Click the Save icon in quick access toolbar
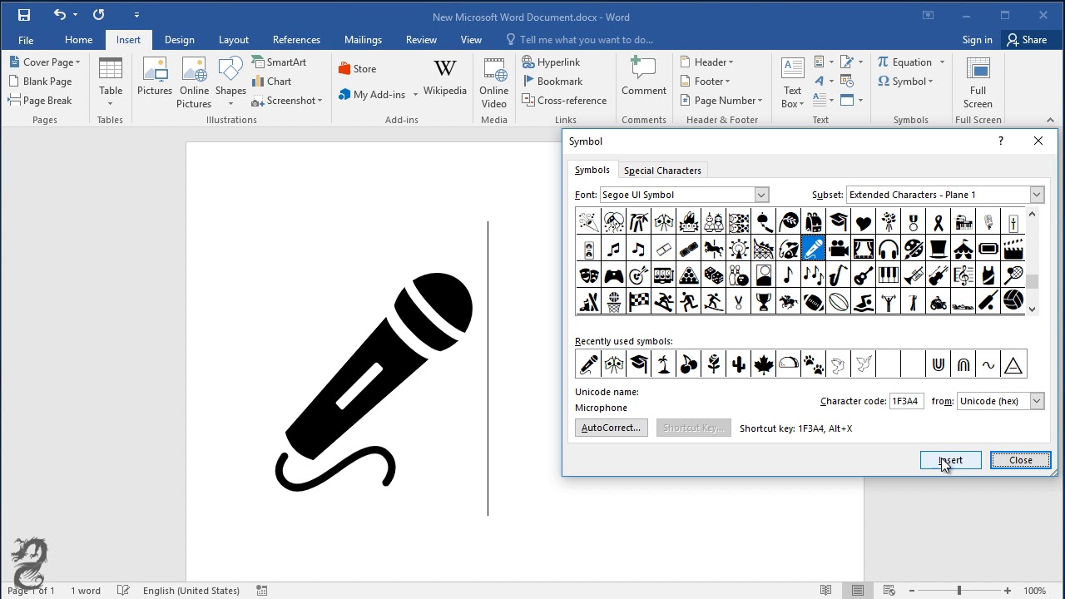The width and height of the screenshot is (1065, 599). click(x=23, y=15)
